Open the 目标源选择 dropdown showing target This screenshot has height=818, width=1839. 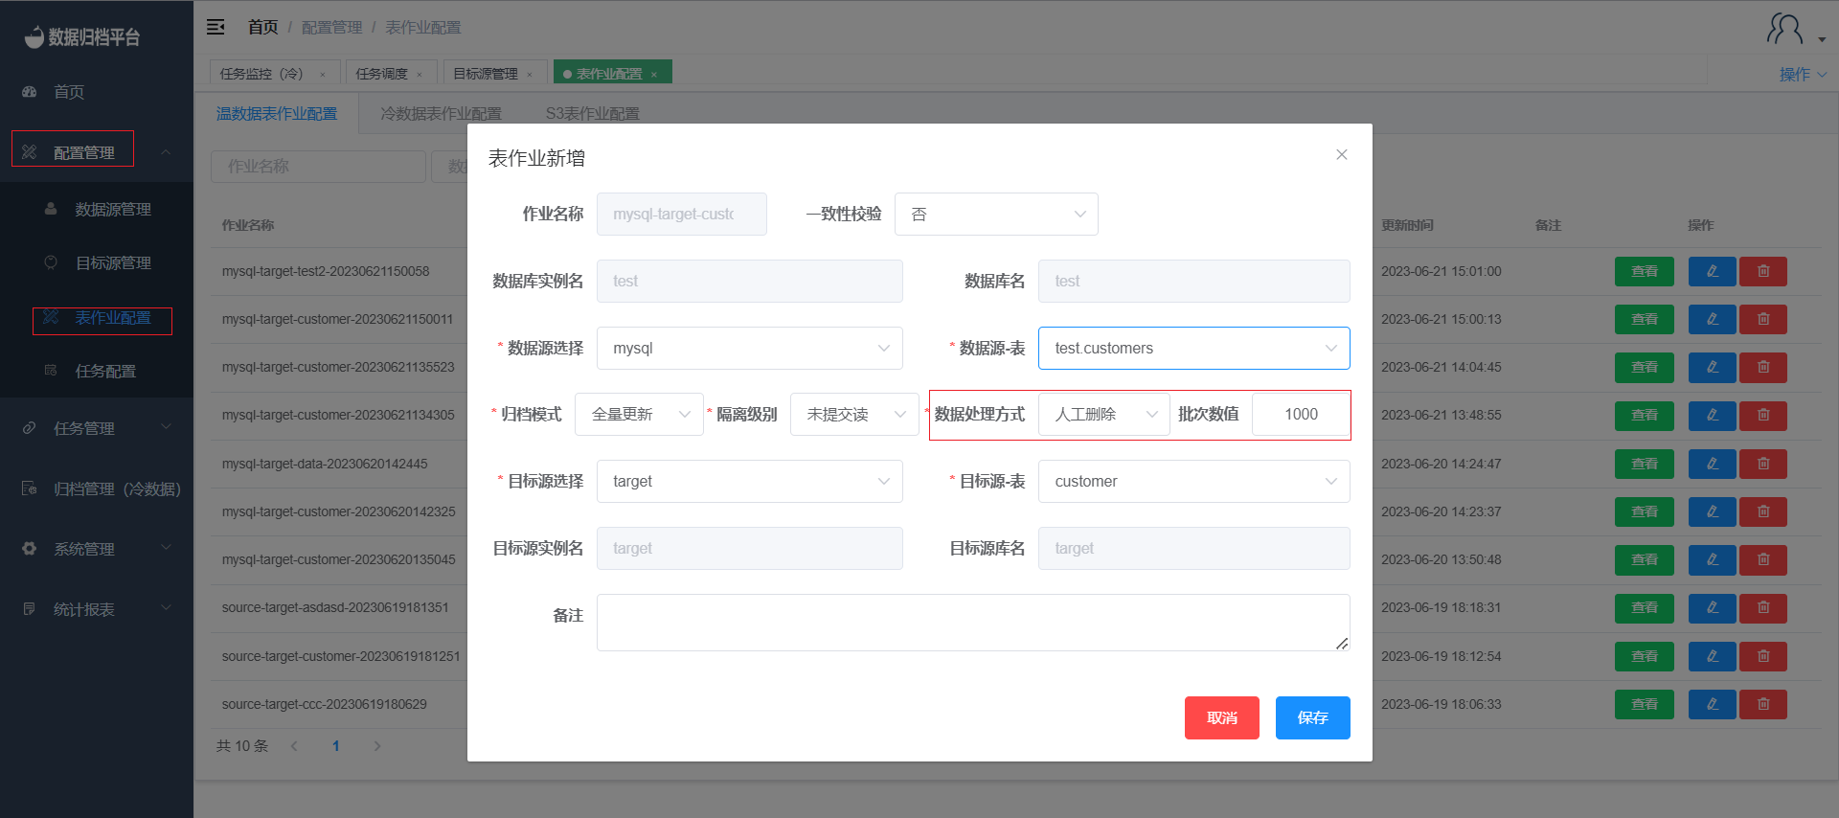[750, 482]
